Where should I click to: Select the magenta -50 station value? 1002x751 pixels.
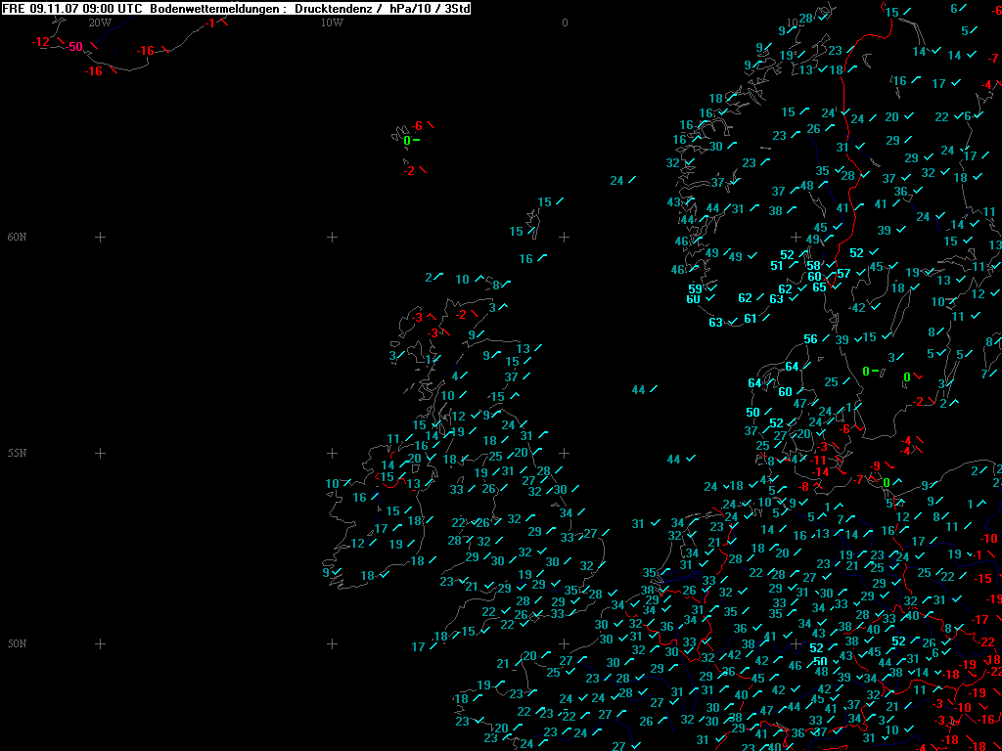click(x=74, y=47)
